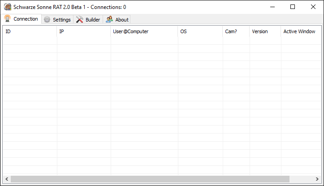Close the application window

(x=313, y=7)
